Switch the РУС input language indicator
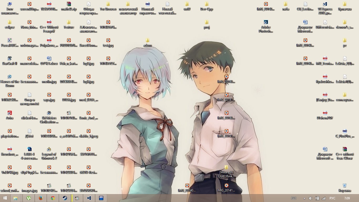 coord(332,198)
